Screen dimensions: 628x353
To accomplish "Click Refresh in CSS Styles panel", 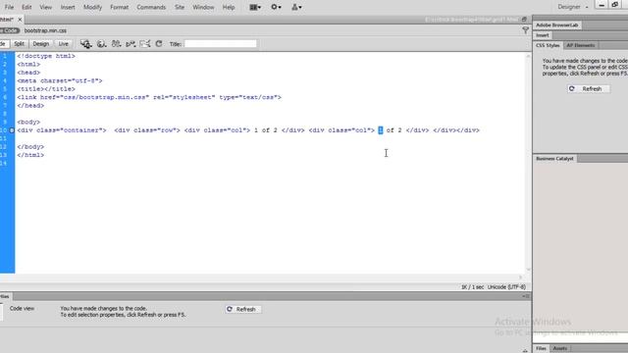I will [x=589, y=89].
